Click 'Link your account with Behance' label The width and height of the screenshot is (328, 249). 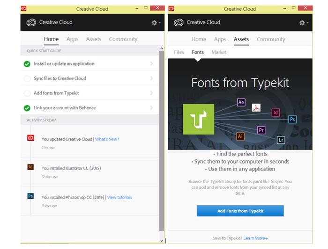(65, 108)
